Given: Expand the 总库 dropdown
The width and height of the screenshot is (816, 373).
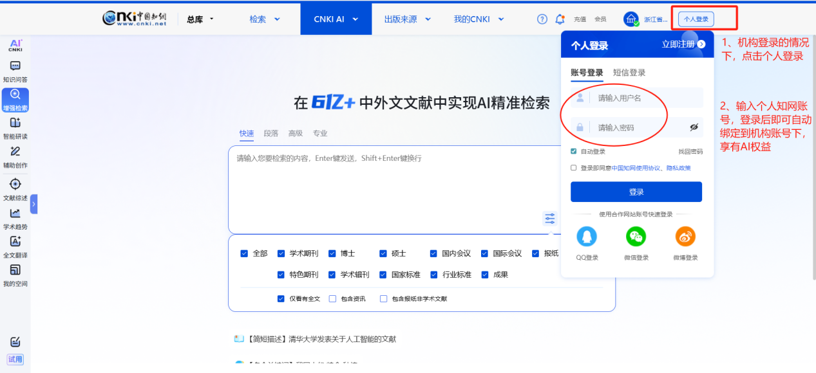Looking at the screenshot, I should coord(200,19).
